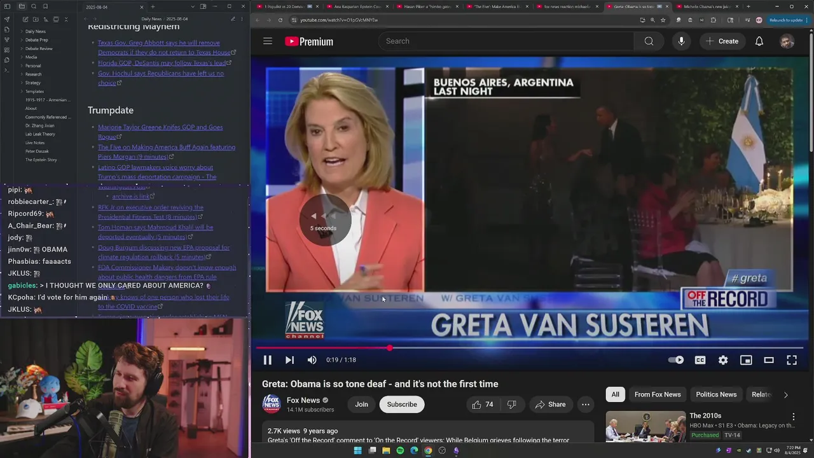The image size is (814, 458).
Task: Join the Fox News channel
Action: point(361,405)
